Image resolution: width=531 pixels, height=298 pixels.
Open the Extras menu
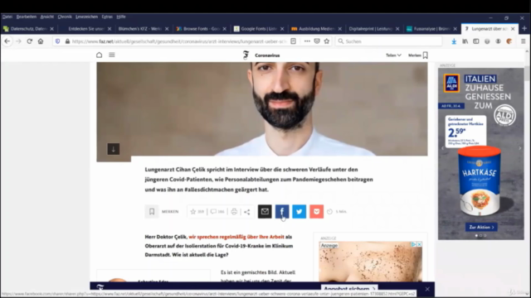pyautogui.click(x=107, y=17)
